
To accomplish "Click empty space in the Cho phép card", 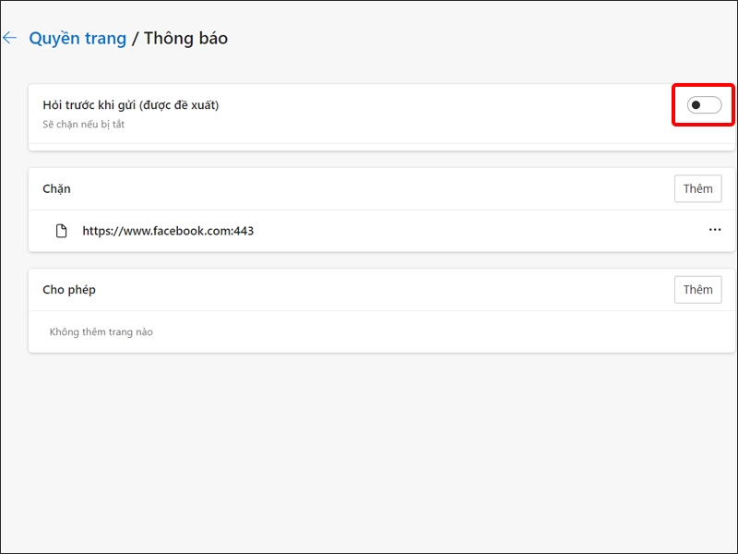I will coord(415,331).
